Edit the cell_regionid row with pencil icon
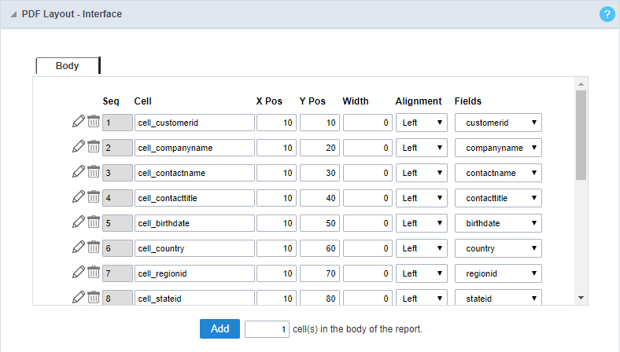 click(x=79, y=272)
